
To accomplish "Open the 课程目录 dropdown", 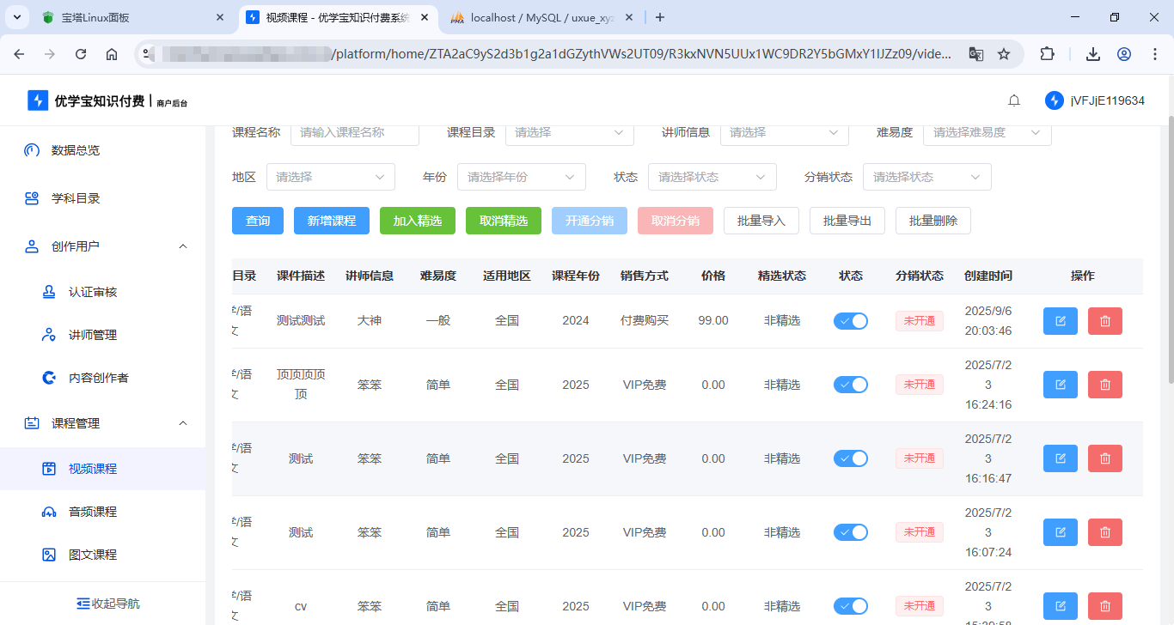I will click(x=569, y=133).
